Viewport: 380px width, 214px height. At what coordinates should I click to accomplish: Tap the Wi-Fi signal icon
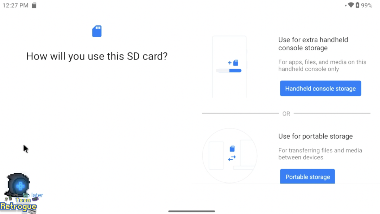[351, 5]
